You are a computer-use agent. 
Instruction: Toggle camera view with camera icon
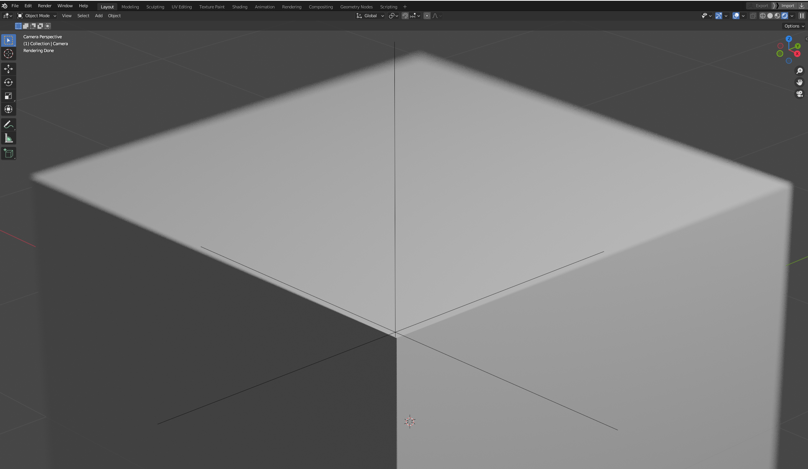[800, 94]
